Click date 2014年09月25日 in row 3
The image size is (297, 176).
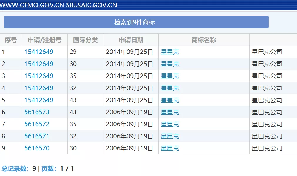[x=130, y=76]
